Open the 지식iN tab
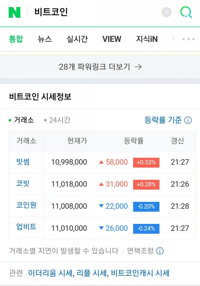 click(x=147, y=39)
